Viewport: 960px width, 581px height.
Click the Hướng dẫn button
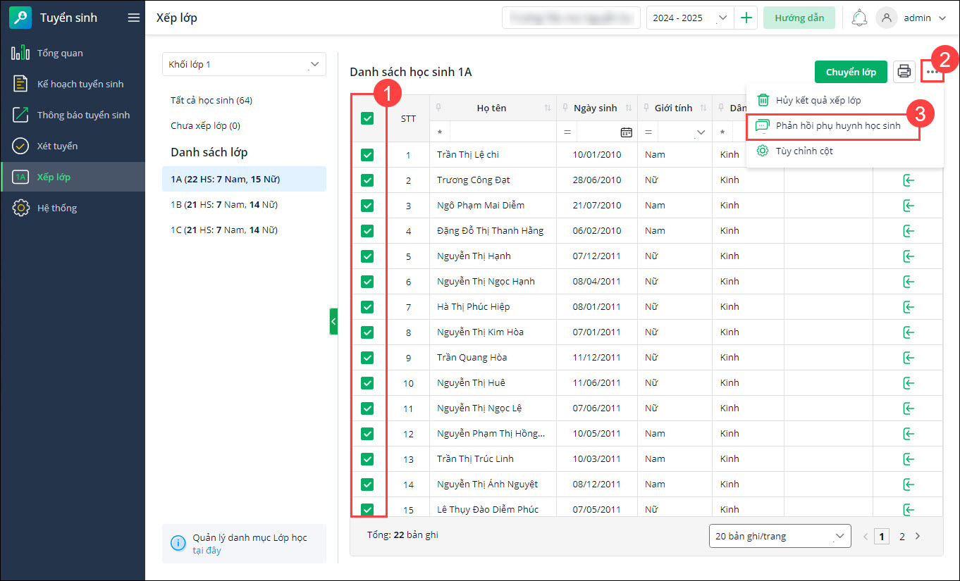point(799,18)
